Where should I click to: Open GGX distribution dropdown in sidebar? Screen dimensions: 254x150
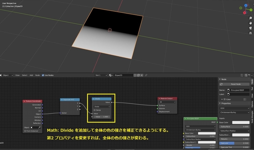coord(234,108)
